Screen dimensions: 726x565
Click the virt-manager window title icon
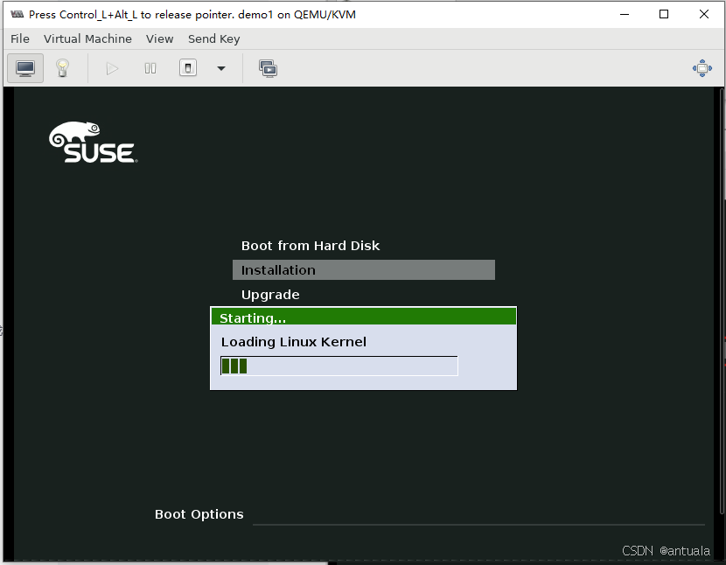tap(17, 14)
